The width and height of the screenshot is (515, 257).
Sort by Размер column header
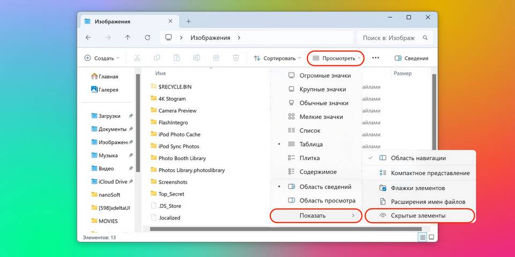point(403,73)
